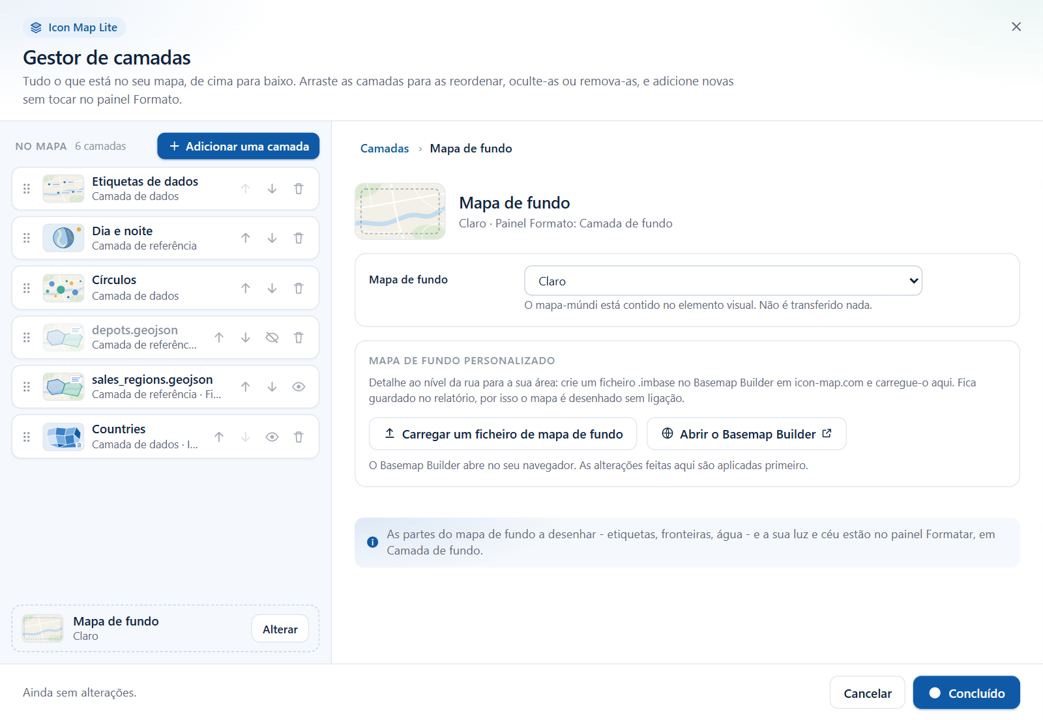Delete the Dia e noite layer
The image size is (1043, 720).
click(x=299, y=238)
